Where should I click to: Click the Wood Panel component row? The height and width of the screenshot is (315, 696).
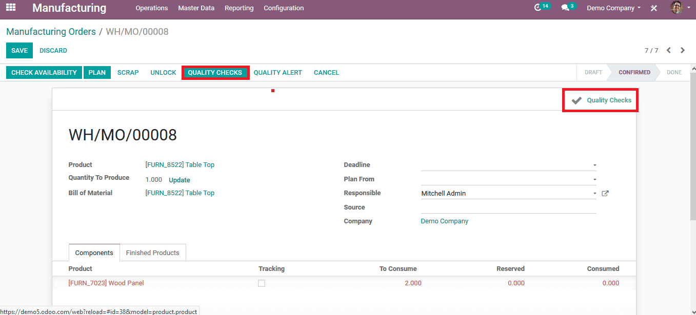(x=344, y=283)
